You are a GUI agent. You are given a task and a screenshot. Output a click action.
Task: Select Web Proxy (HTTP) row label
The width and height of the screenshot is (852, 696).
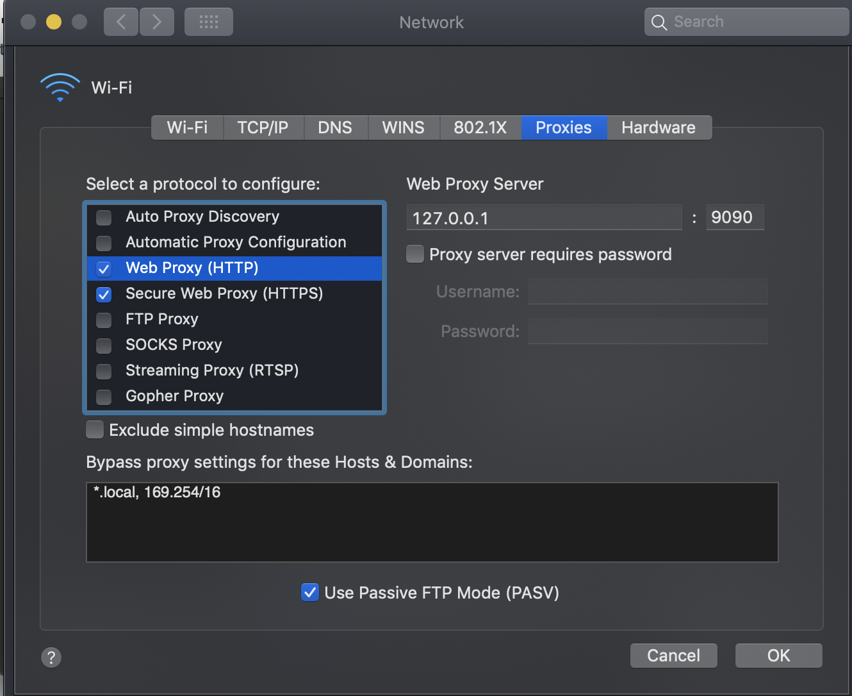point(192,268)
